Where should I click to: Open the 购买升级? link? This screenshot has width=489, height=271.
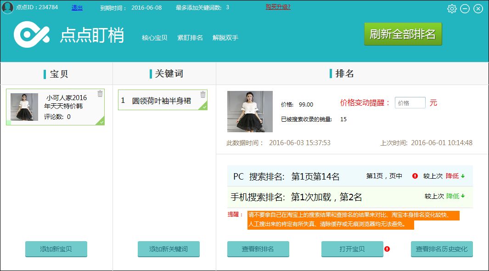(278, 7)
